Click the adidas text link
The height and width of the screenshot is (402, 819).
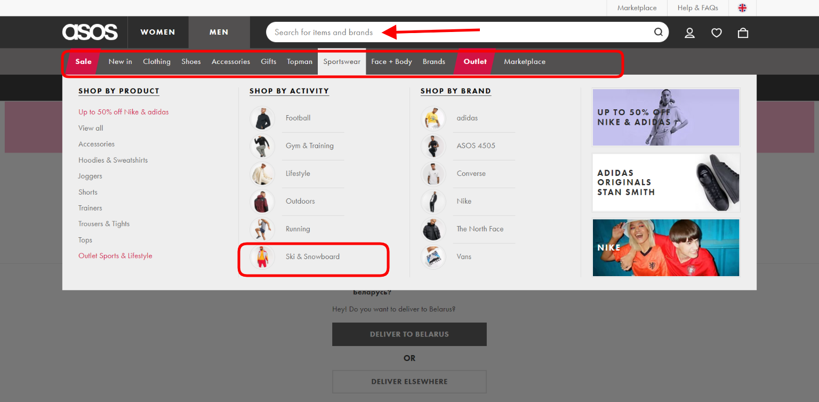click(467, 118)
